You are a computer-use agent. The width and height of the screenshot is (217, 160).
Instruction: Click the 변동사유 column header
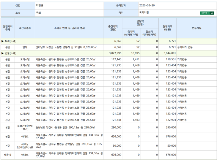tap(196, 28)
